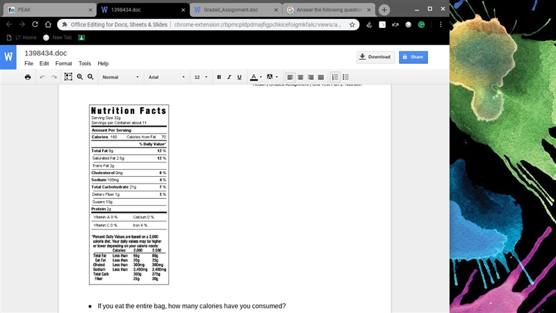
Task: Open the Tools menu
Action: coord(85,63)
